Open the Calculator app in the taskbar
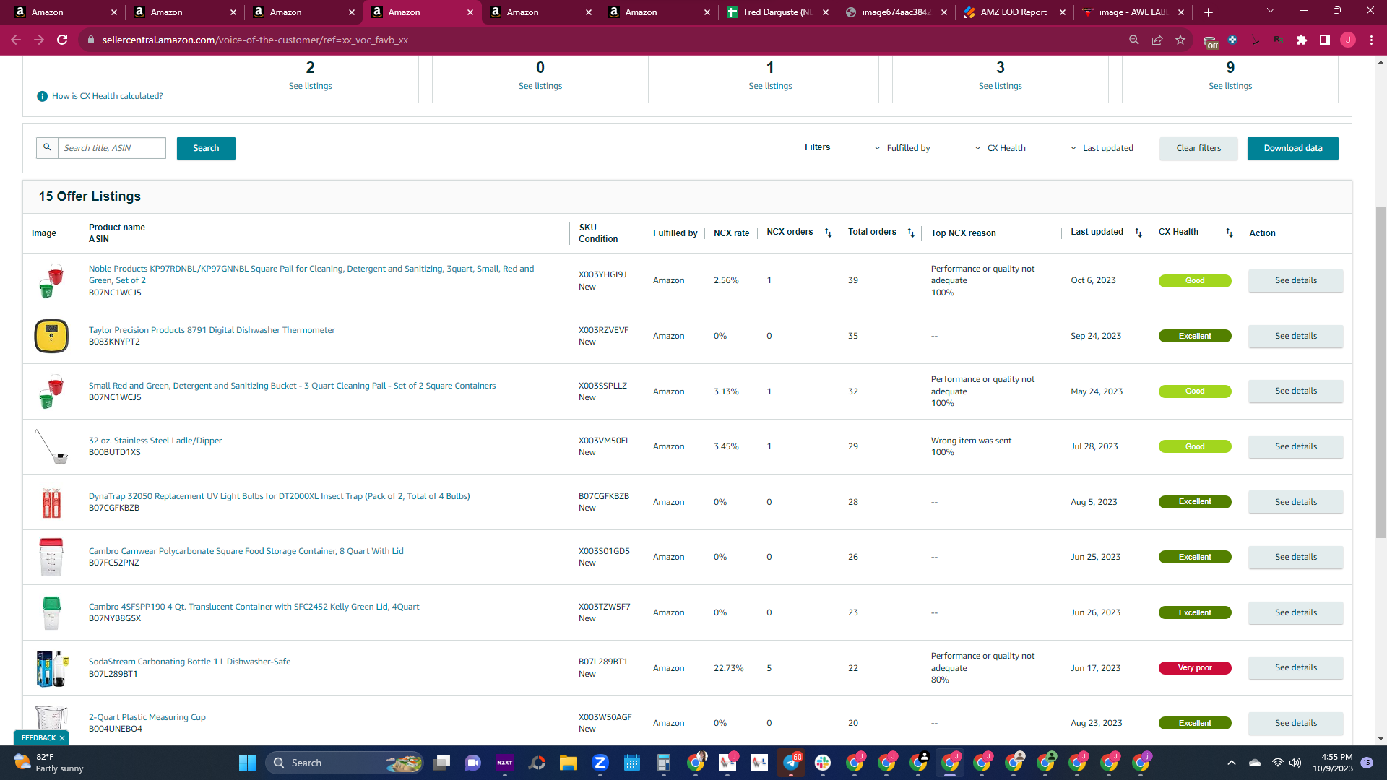This screenshot has height=780, width=1387. click(664, 763)
